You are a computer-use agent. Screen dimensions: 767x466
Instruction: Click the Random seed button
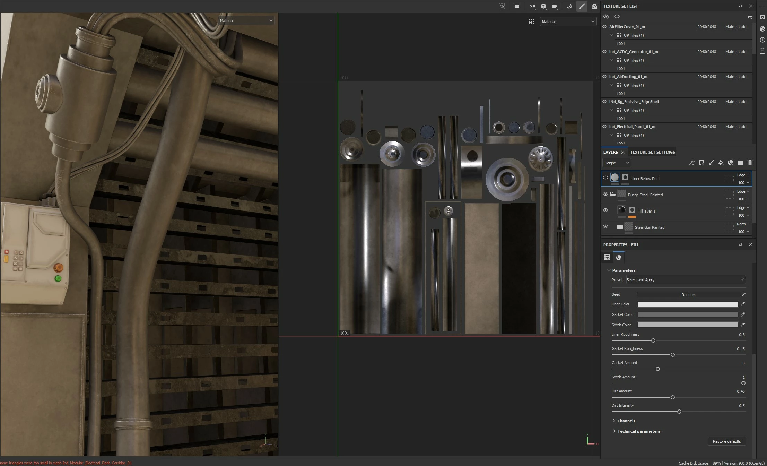[688, 295]
